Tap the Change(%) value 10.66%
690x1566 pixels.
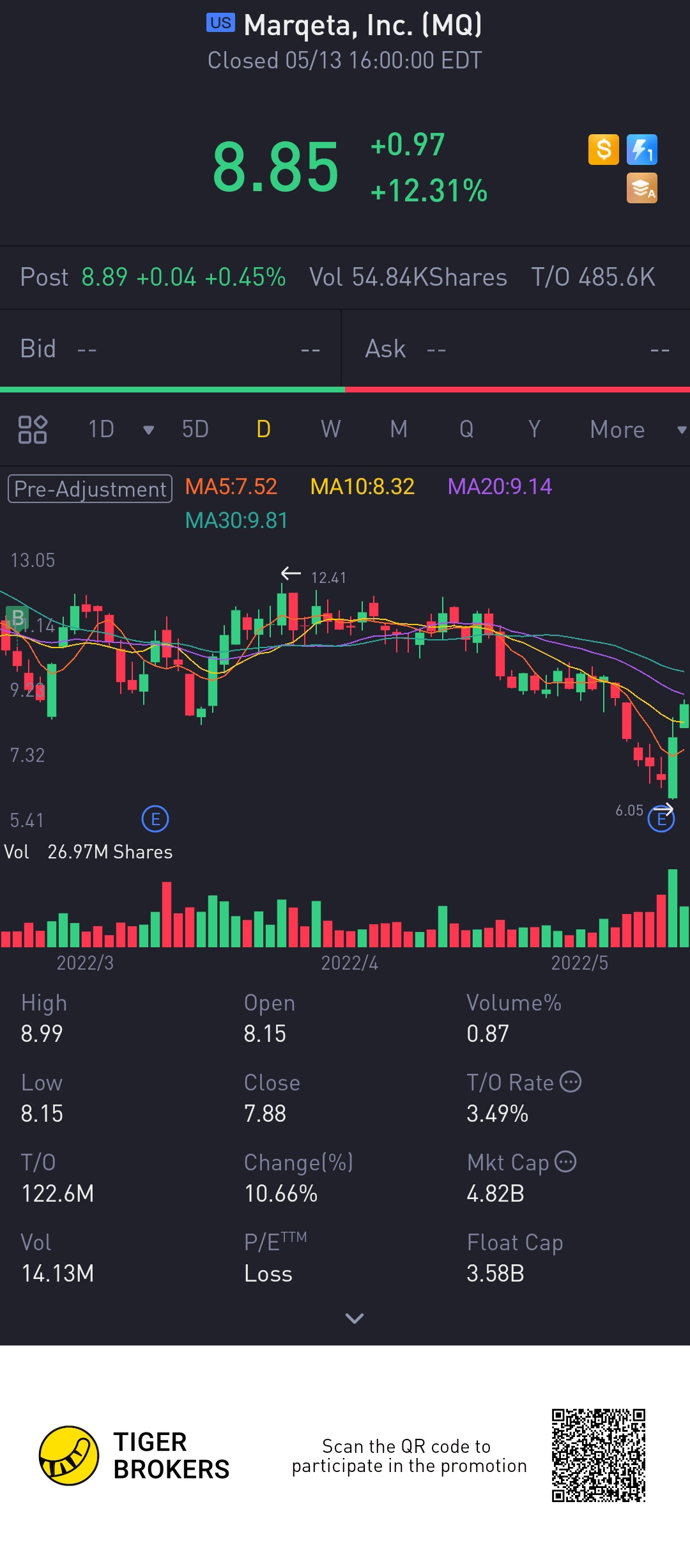pyautogui.click(x=281, y=1193)
